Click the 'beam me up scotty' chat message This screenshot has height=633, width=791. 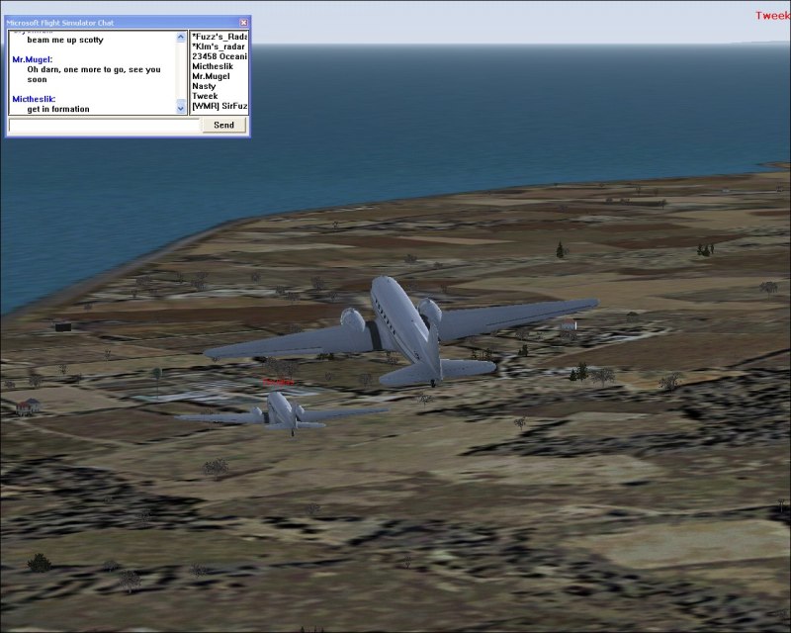click(65, 40)
